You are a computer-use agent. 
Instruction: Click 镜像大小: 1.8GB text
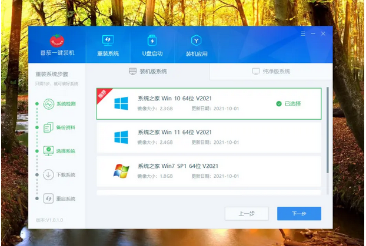coord(155,176)
